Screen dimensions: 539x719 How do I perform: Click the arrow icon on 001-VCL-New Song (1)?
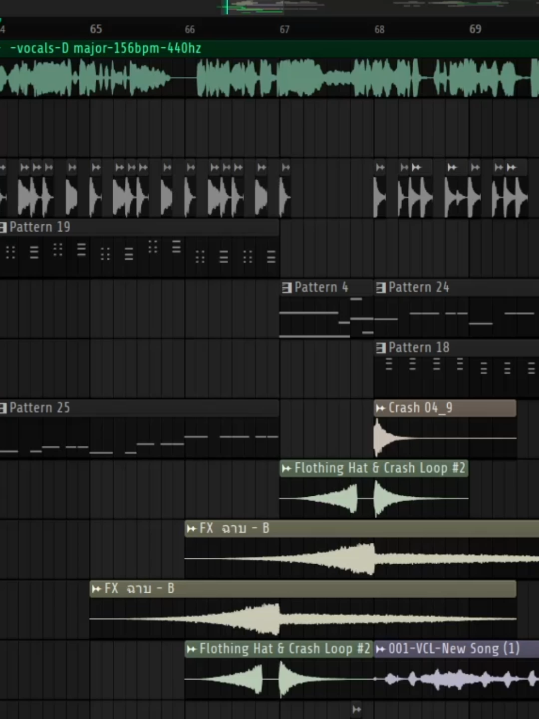pyautogui.click(x=380, y=649)
